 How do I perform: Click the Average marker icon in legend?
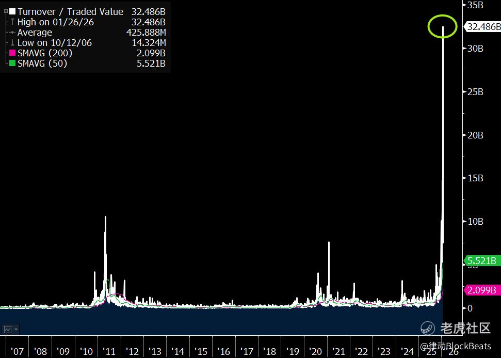[x=12, y=33]
